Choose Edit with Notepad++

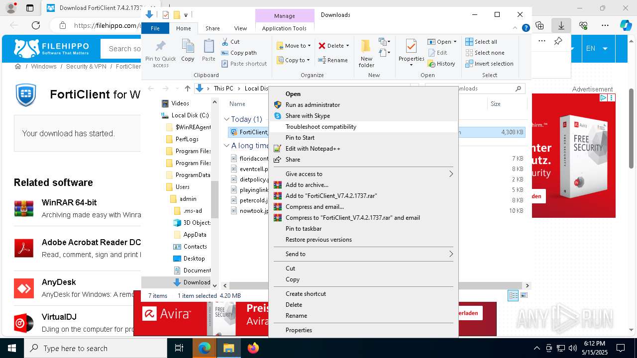coord(363,149)
